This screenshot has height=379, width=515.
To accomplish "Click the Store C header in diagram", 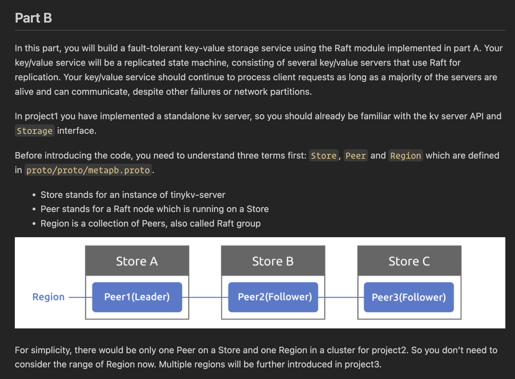I will pyautogui.click(x=409, y=261).
